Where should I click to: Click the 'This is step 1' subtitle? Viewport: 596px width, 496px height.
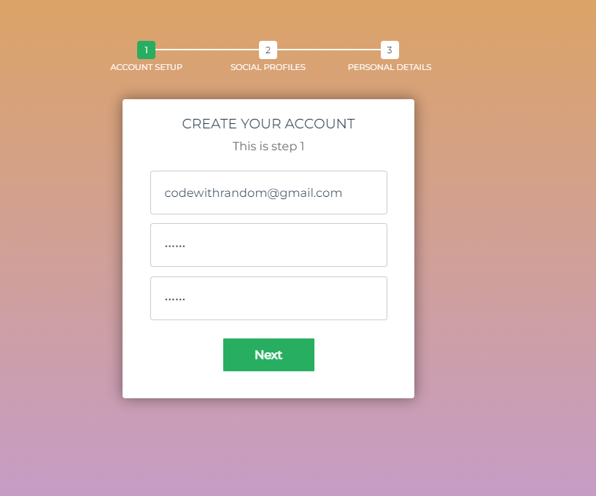[268, 147]
